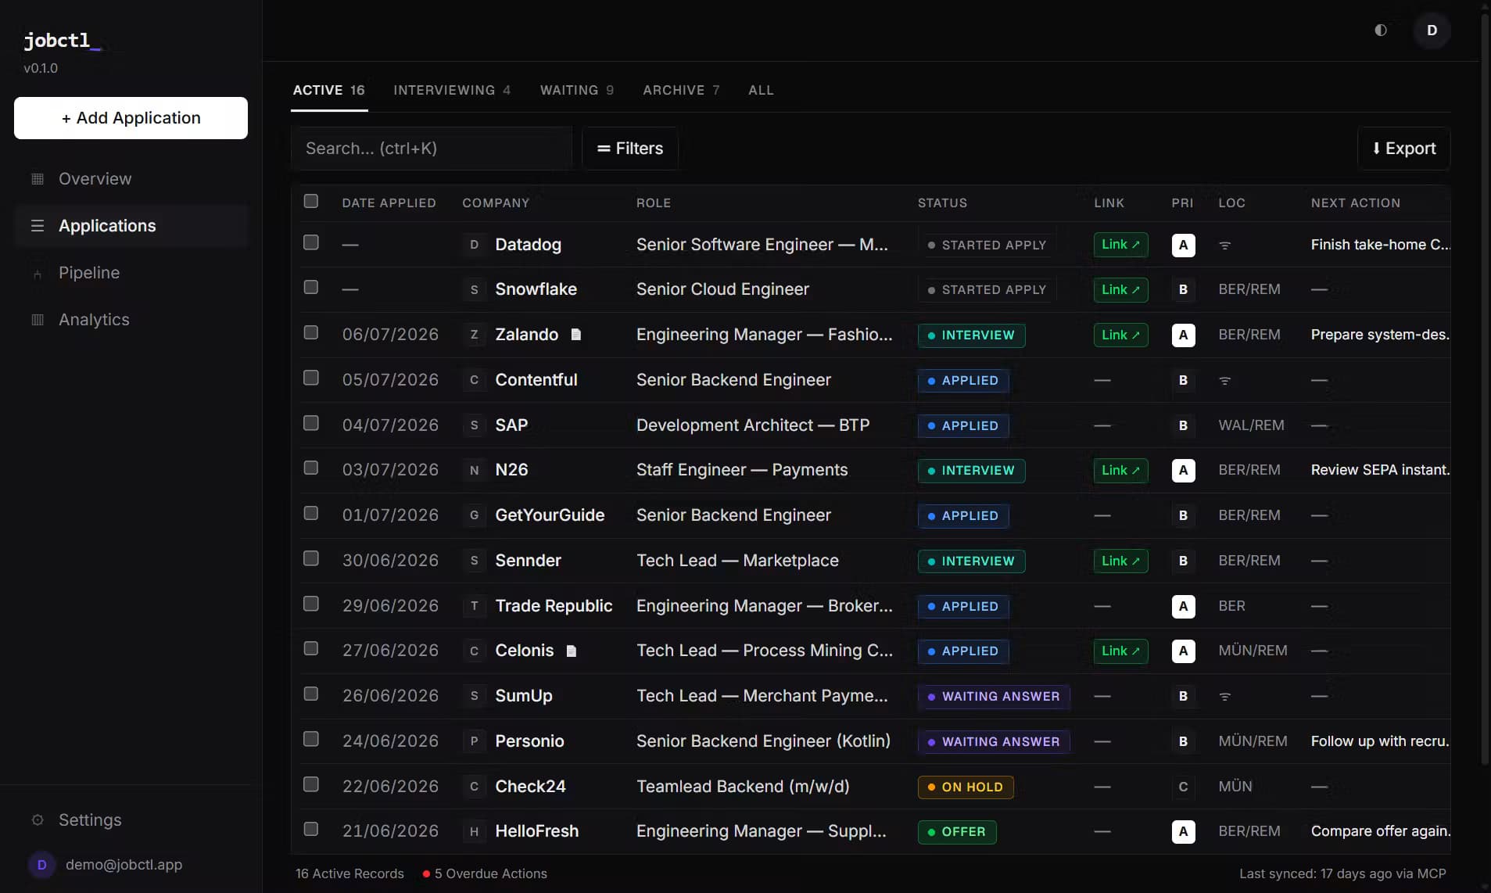The image size is (1491, 893).
Task: Click the 5 Overdue Actions indicator
Action: [x=485, y=874]
